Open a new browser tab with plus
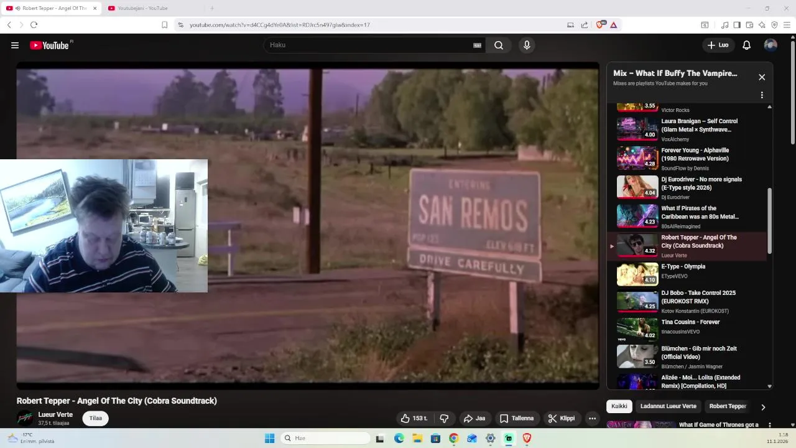 coord(212,8)
